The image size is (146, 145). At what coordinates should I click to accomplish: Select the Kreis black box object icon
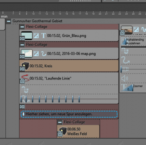tap(26, 66)
